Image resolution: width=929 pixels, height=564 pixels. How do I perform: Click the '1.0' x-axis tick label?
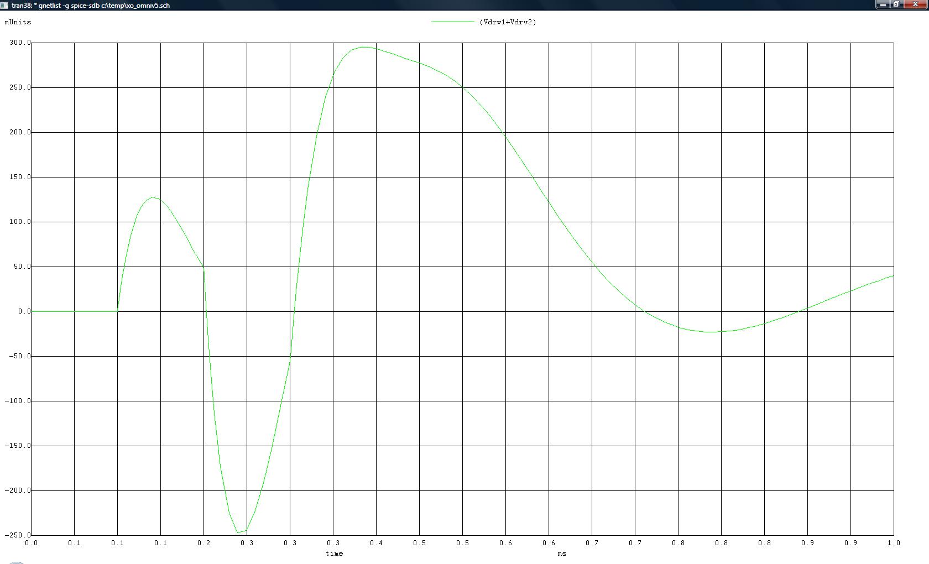click(x=894, y=543)
